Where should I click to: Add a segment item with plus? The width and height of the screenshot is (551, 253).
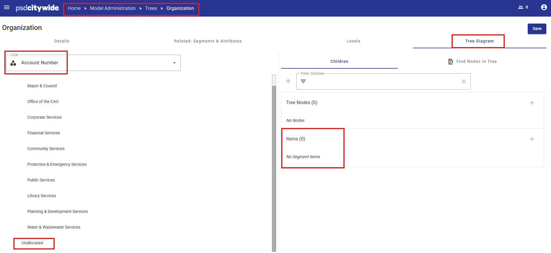(532, 139)
